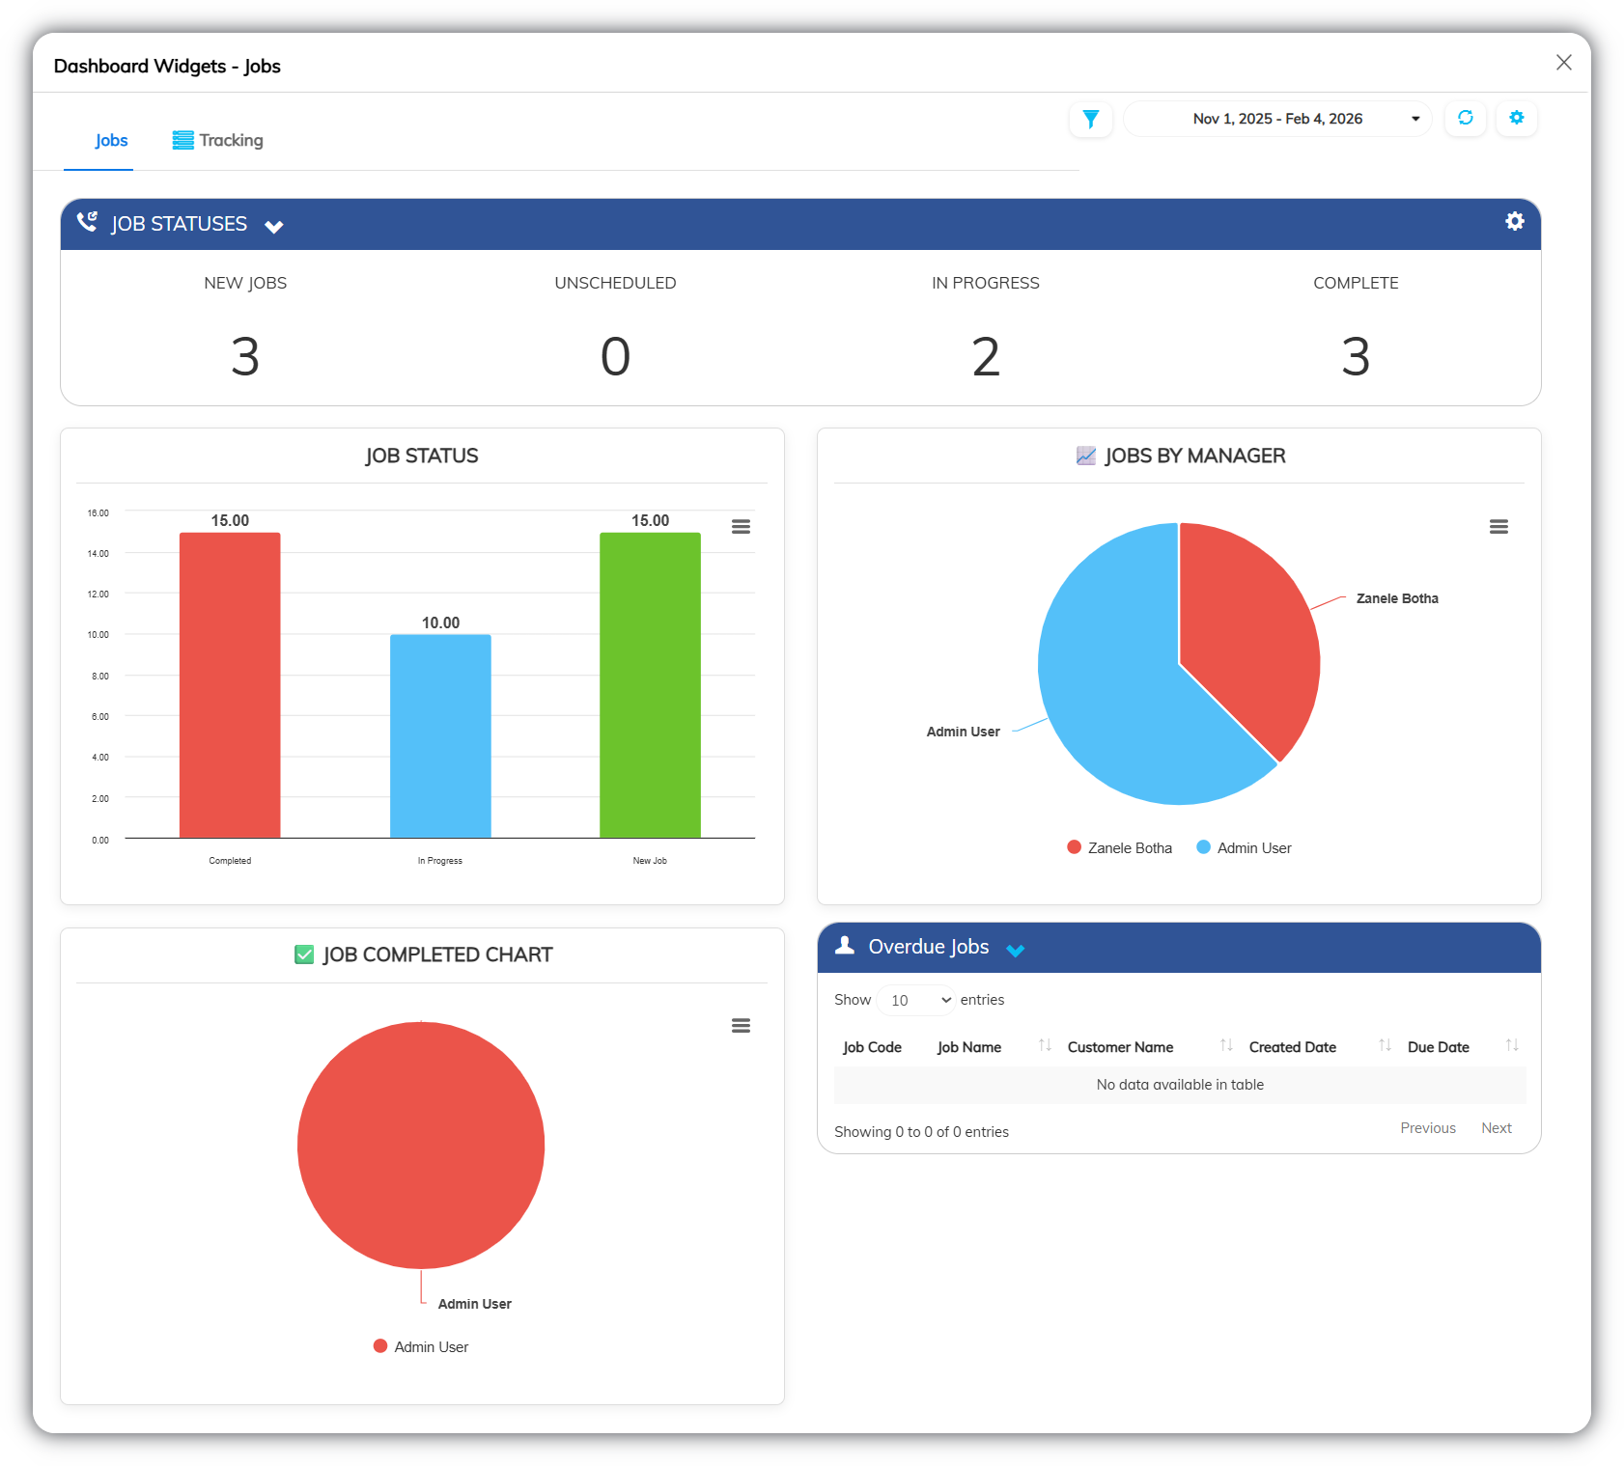Click the New Jobs count 3

click(245, 357)
